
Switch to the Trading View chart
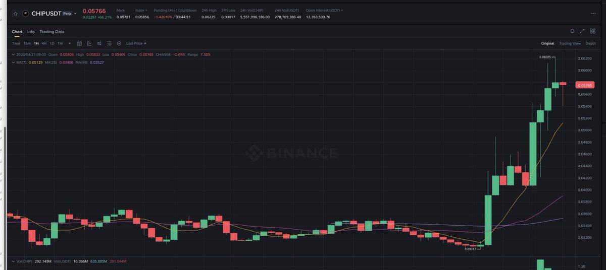point(570,44)
